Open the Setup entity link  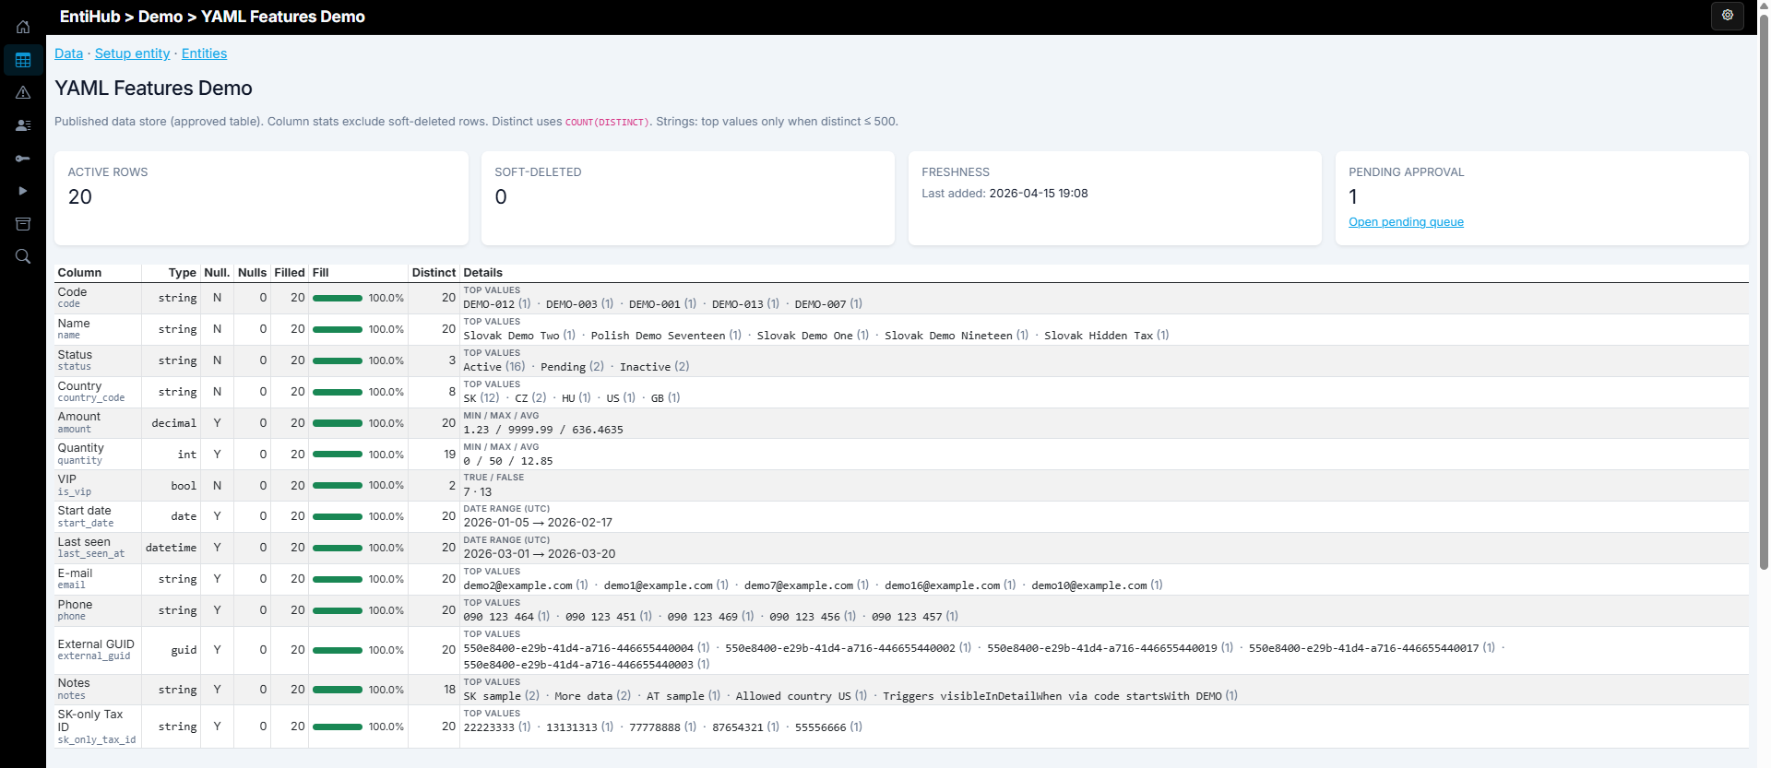click(x=132, y=53)
